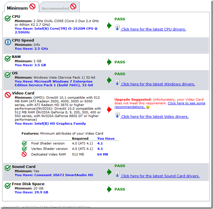Image resolution: width=213 pixels, height=209 pixels.
Task: Follow the latest Video drivers link
Action: [x=155, y=117]
